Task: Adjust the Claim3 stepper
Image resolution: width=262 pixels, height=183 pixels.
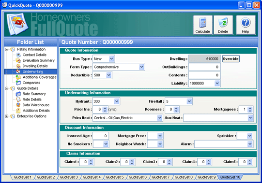Action: coord(170,162)
